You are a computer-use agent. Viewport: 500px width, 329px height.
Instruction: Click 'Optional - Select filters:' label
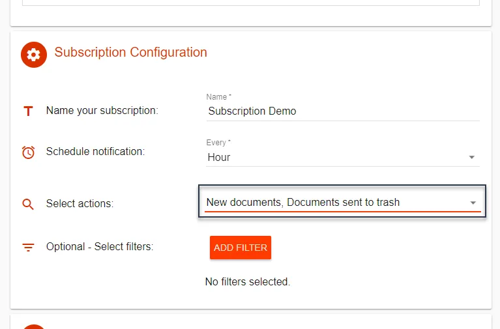[x=100, y=247]
